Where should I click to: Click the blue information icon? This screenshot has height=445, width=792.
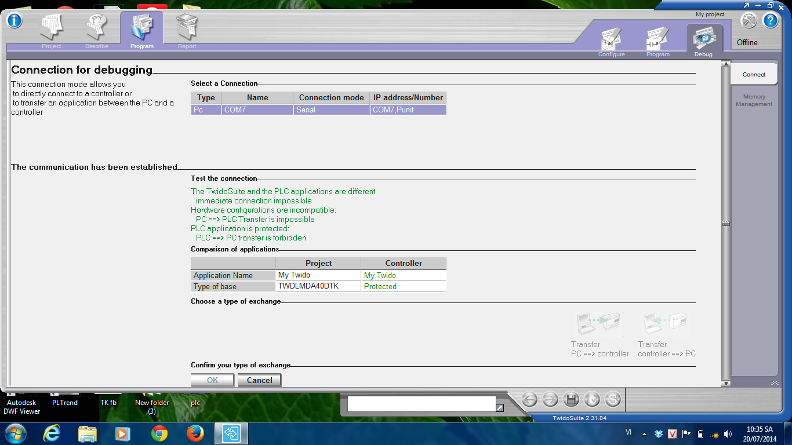[14, 20]
